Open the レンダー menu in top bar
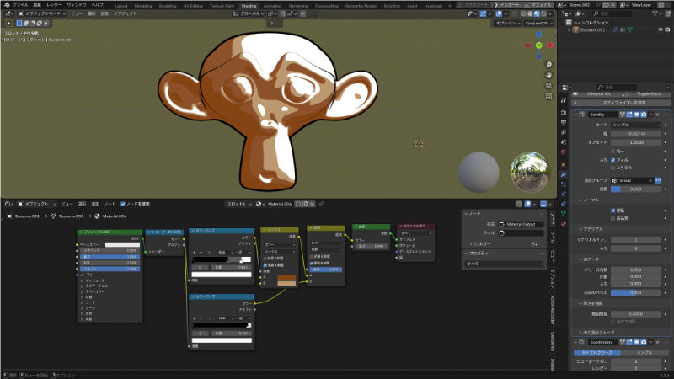674x379 pixels. point(54,5)
